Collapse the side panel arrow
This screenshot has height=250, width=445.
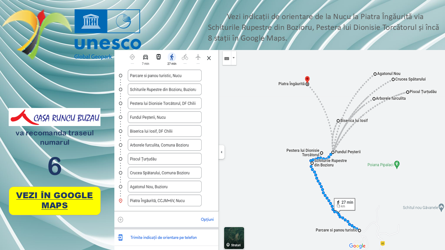click(x=221, y=152)
